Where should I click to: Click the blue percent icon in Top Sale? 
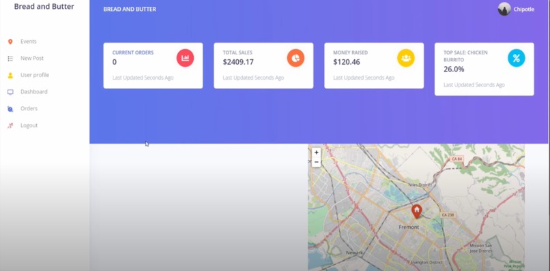(x=517, y=58)
